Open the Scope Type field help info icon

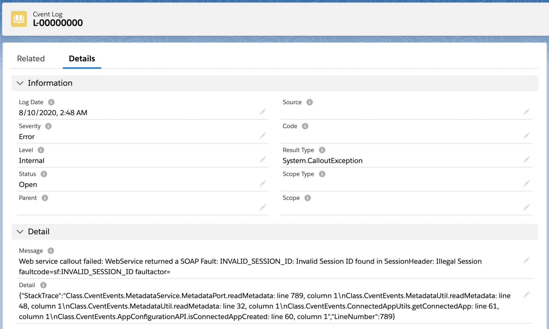(x=322, y=174)
